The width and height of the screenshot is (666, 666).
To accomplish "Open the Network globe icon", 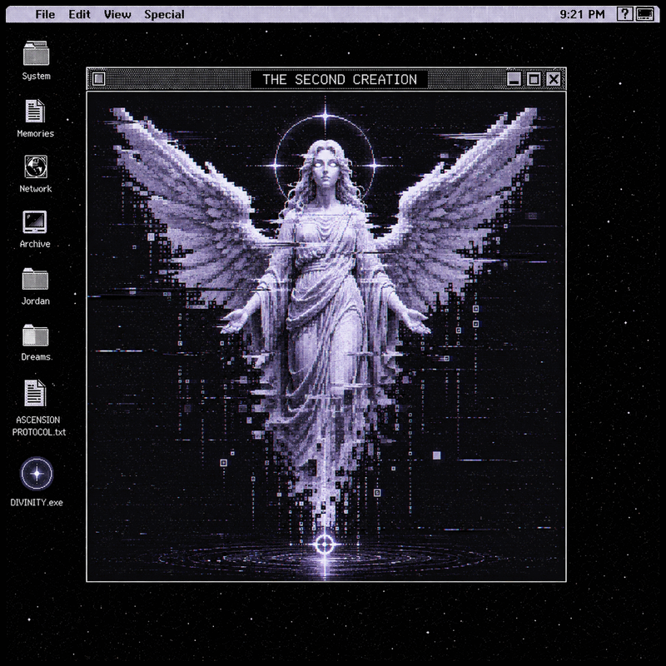I will coord(36,166).
